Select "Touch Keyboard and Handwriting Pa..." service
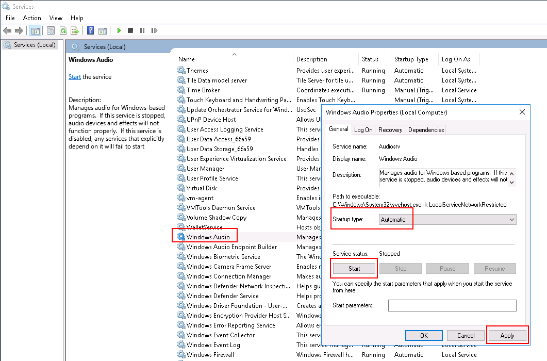This screenshot has width=547, height=361. click(x=239, y=100)
